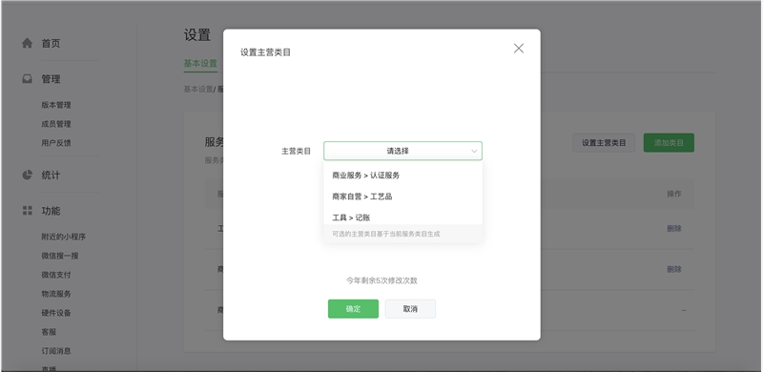Screen dimensions: 763x372
Task: Open the 主营类目 请选择 combo box
Action: click(402, 151)
